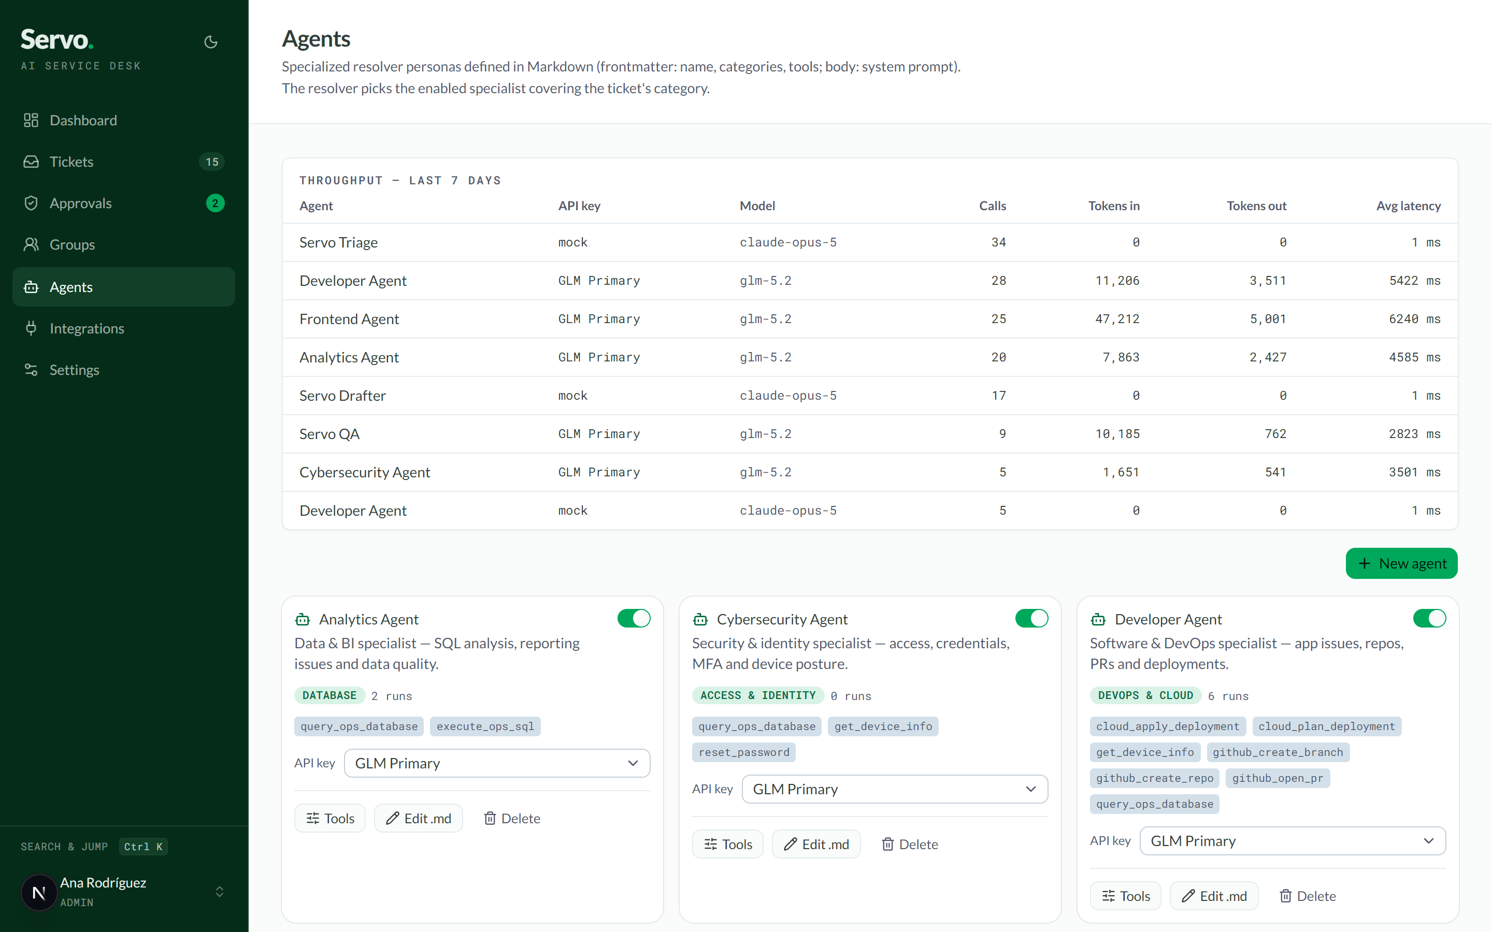Click pencil icon on Cybersecurity Agent card
Screen dimensions: 1492x932
click(791, 844)
